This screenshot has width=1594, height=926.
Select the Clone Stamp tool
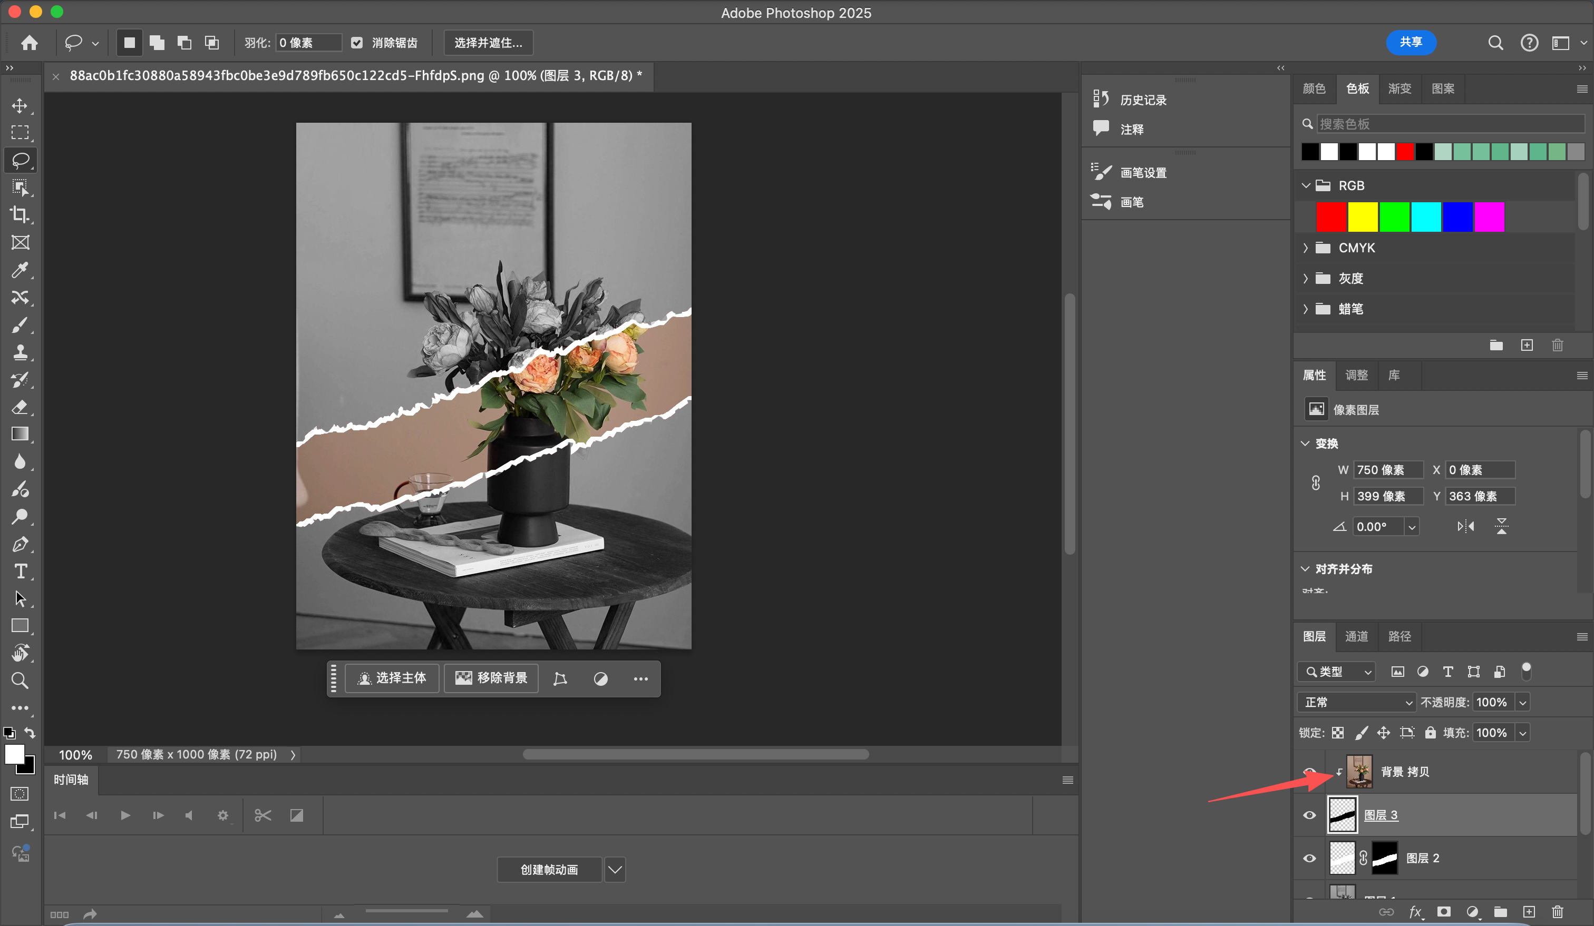point(20,352)
